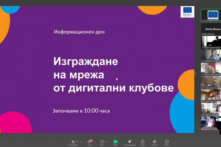The width and height of the screenshot is (221, 147).
Task: Click muted mic icon on Galina Savova tile
Action: tap(203, 88)
